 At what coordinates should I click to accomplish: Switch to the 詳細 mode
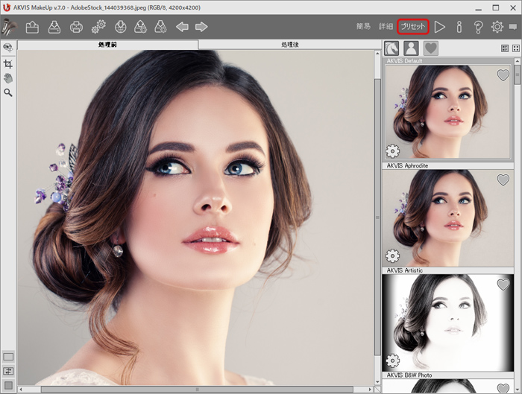click(386, 26)
